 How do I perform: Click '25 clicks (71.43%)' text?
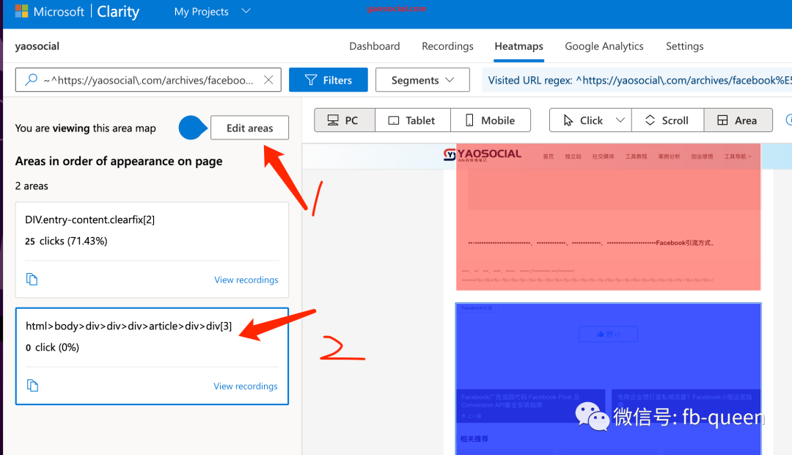[66, 241]
